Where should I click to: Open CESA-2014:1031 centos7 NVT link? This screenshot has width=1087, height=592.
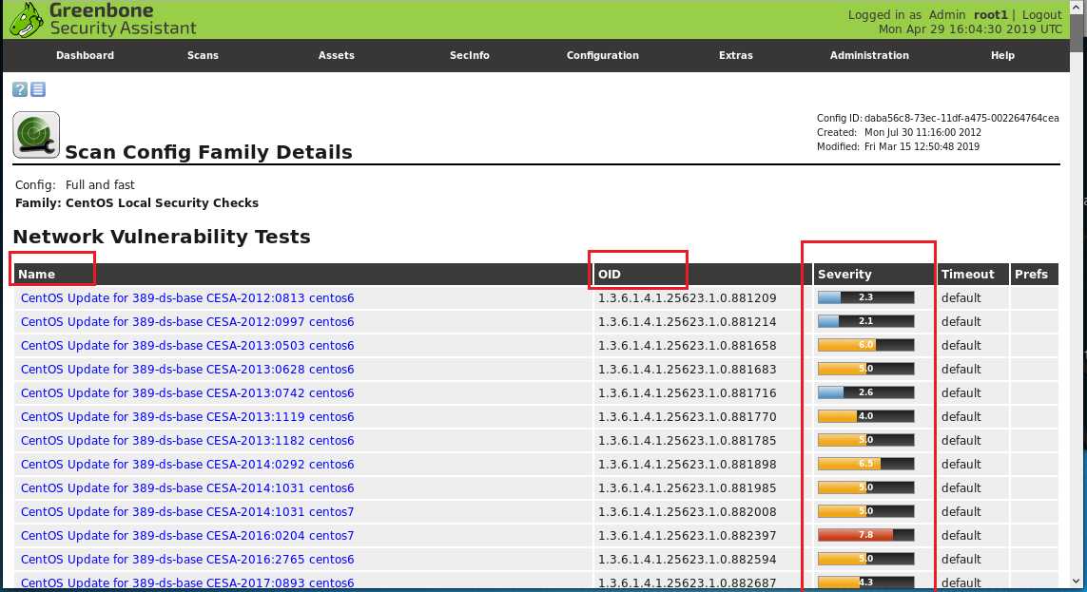click(187, 511)
